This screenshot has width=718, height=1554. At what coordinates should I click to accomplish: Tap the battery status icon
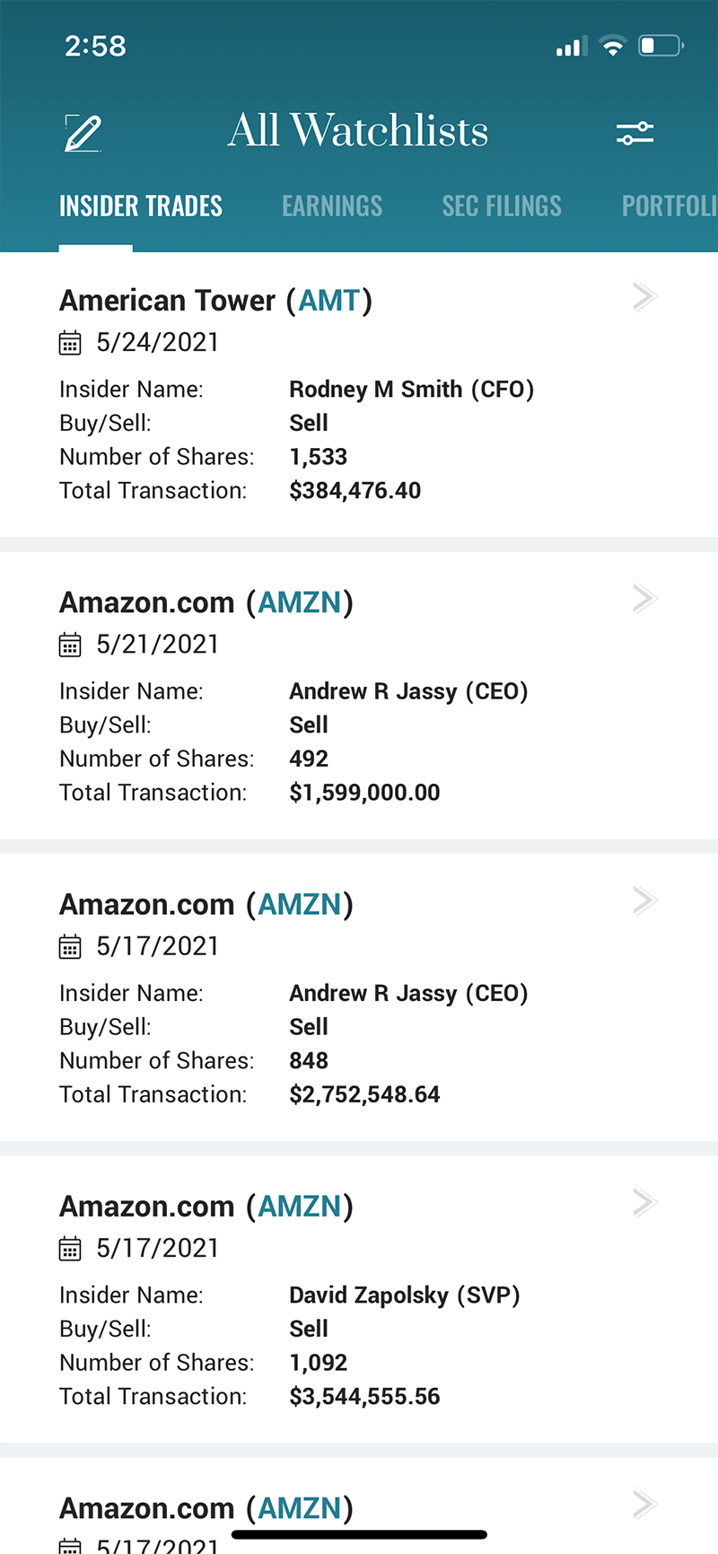pyautogui.click(x=661, y=46)
